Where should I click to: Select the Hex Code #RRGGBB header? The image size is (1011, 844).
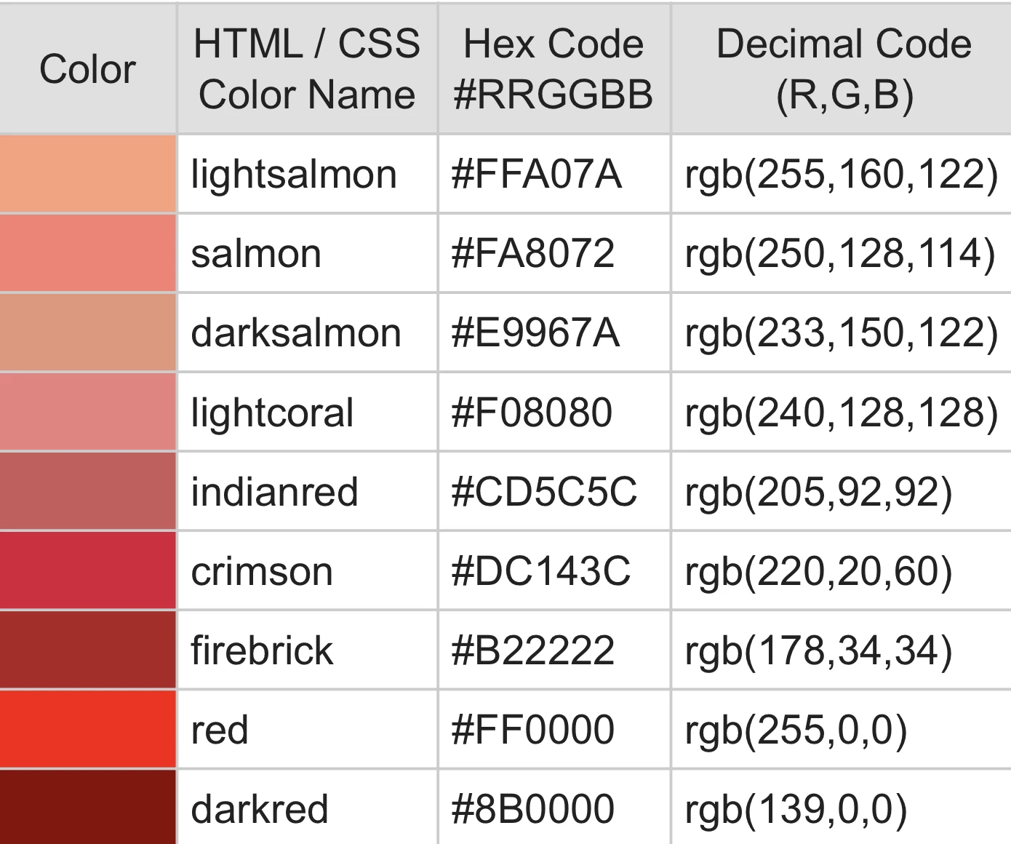click(x=554, y=69)
